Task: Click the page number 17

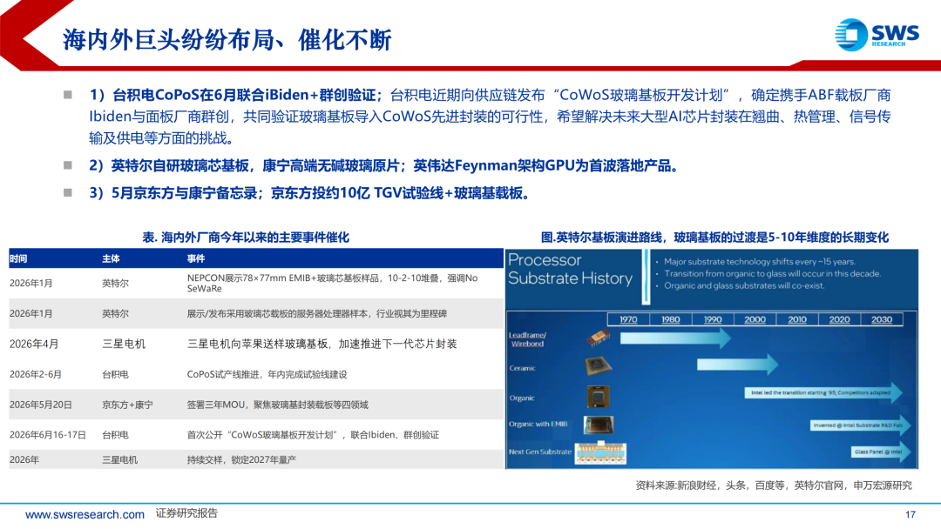Action: click(x=911, y=514)
